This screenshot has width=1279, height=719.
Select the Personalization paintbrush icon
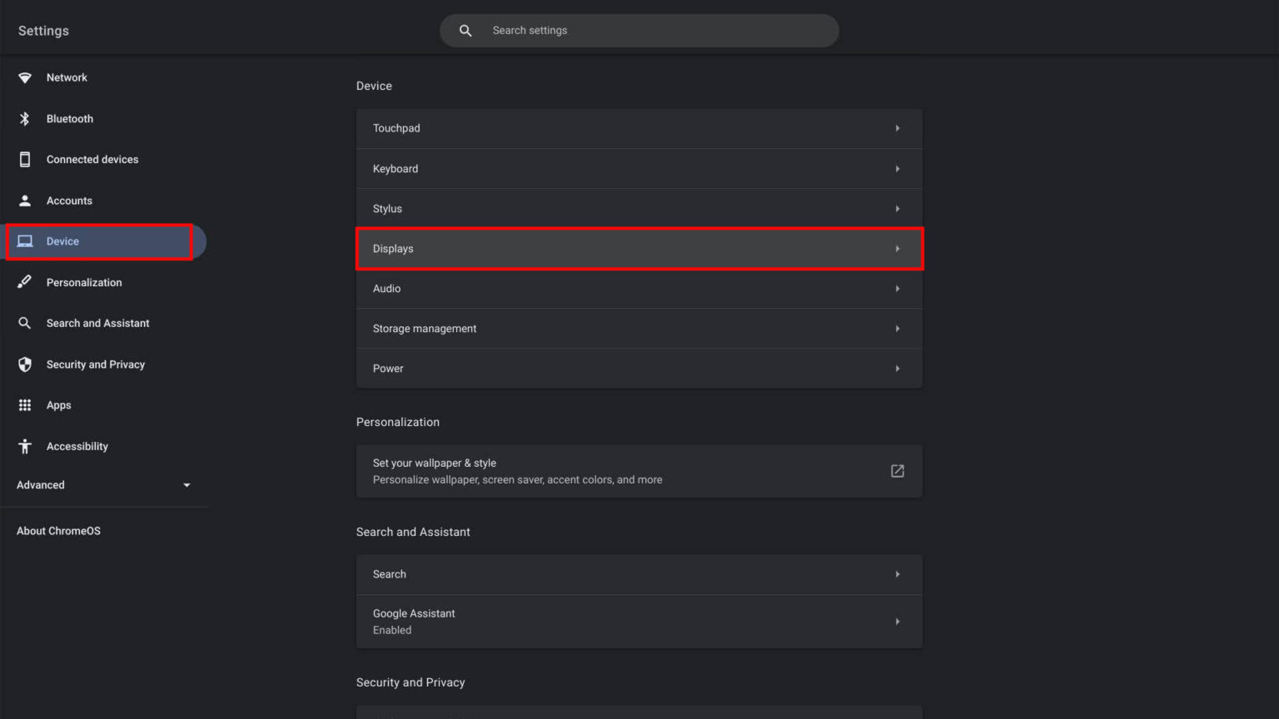pos(25,282)
